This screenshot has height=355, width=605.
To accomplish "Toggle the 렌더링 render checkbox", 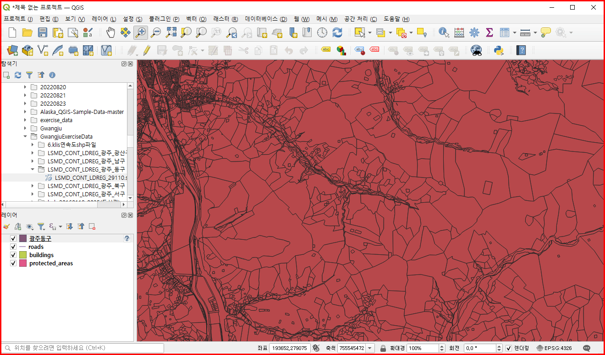I will (x=509, y=348).
